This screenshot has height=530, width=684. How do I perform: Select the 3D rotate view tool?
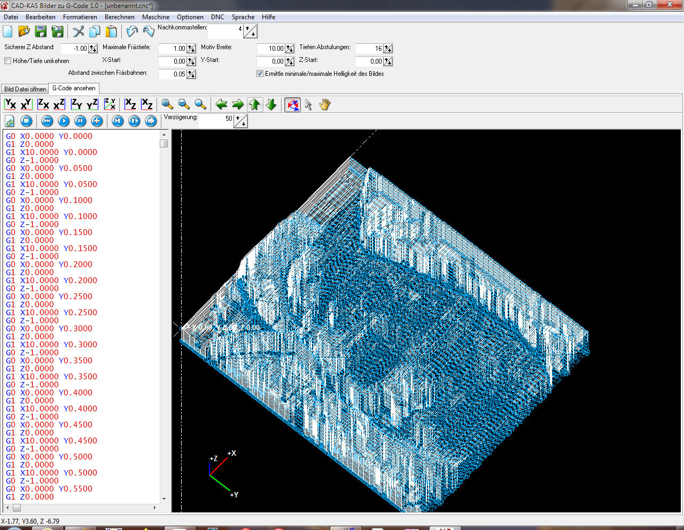click(292, 105)
